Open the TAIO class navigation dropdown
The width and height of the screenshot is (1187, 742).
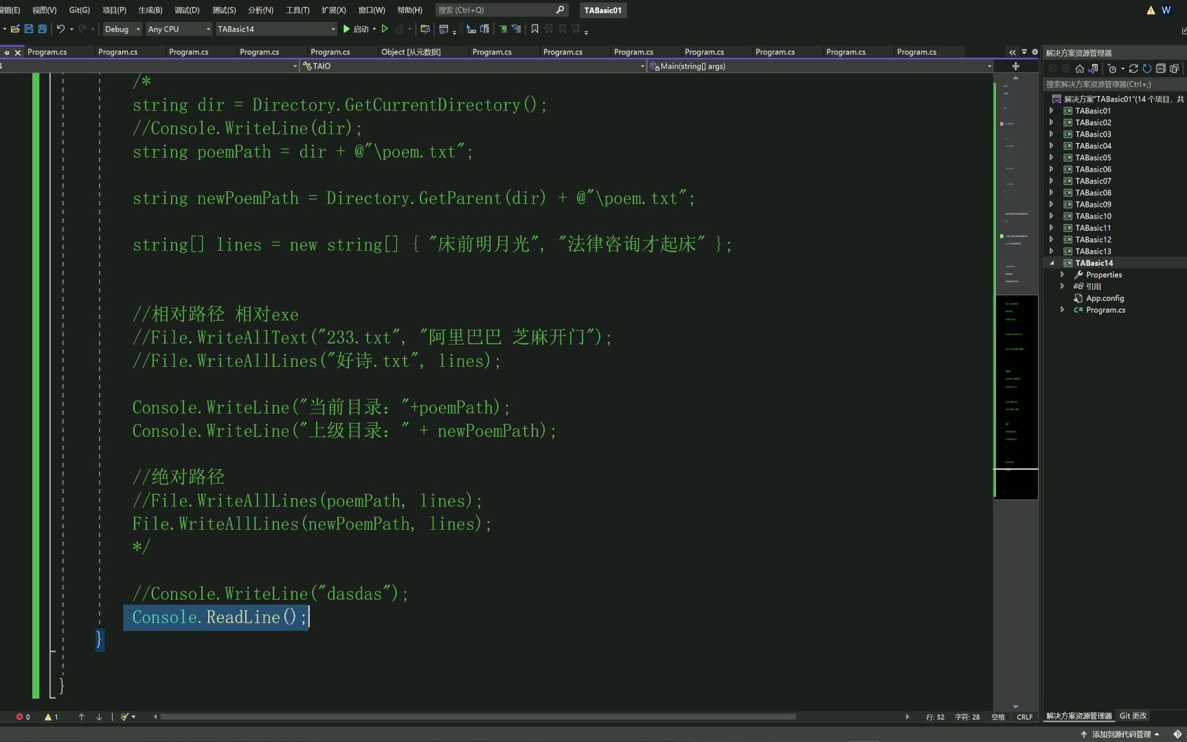pos(473,66)
